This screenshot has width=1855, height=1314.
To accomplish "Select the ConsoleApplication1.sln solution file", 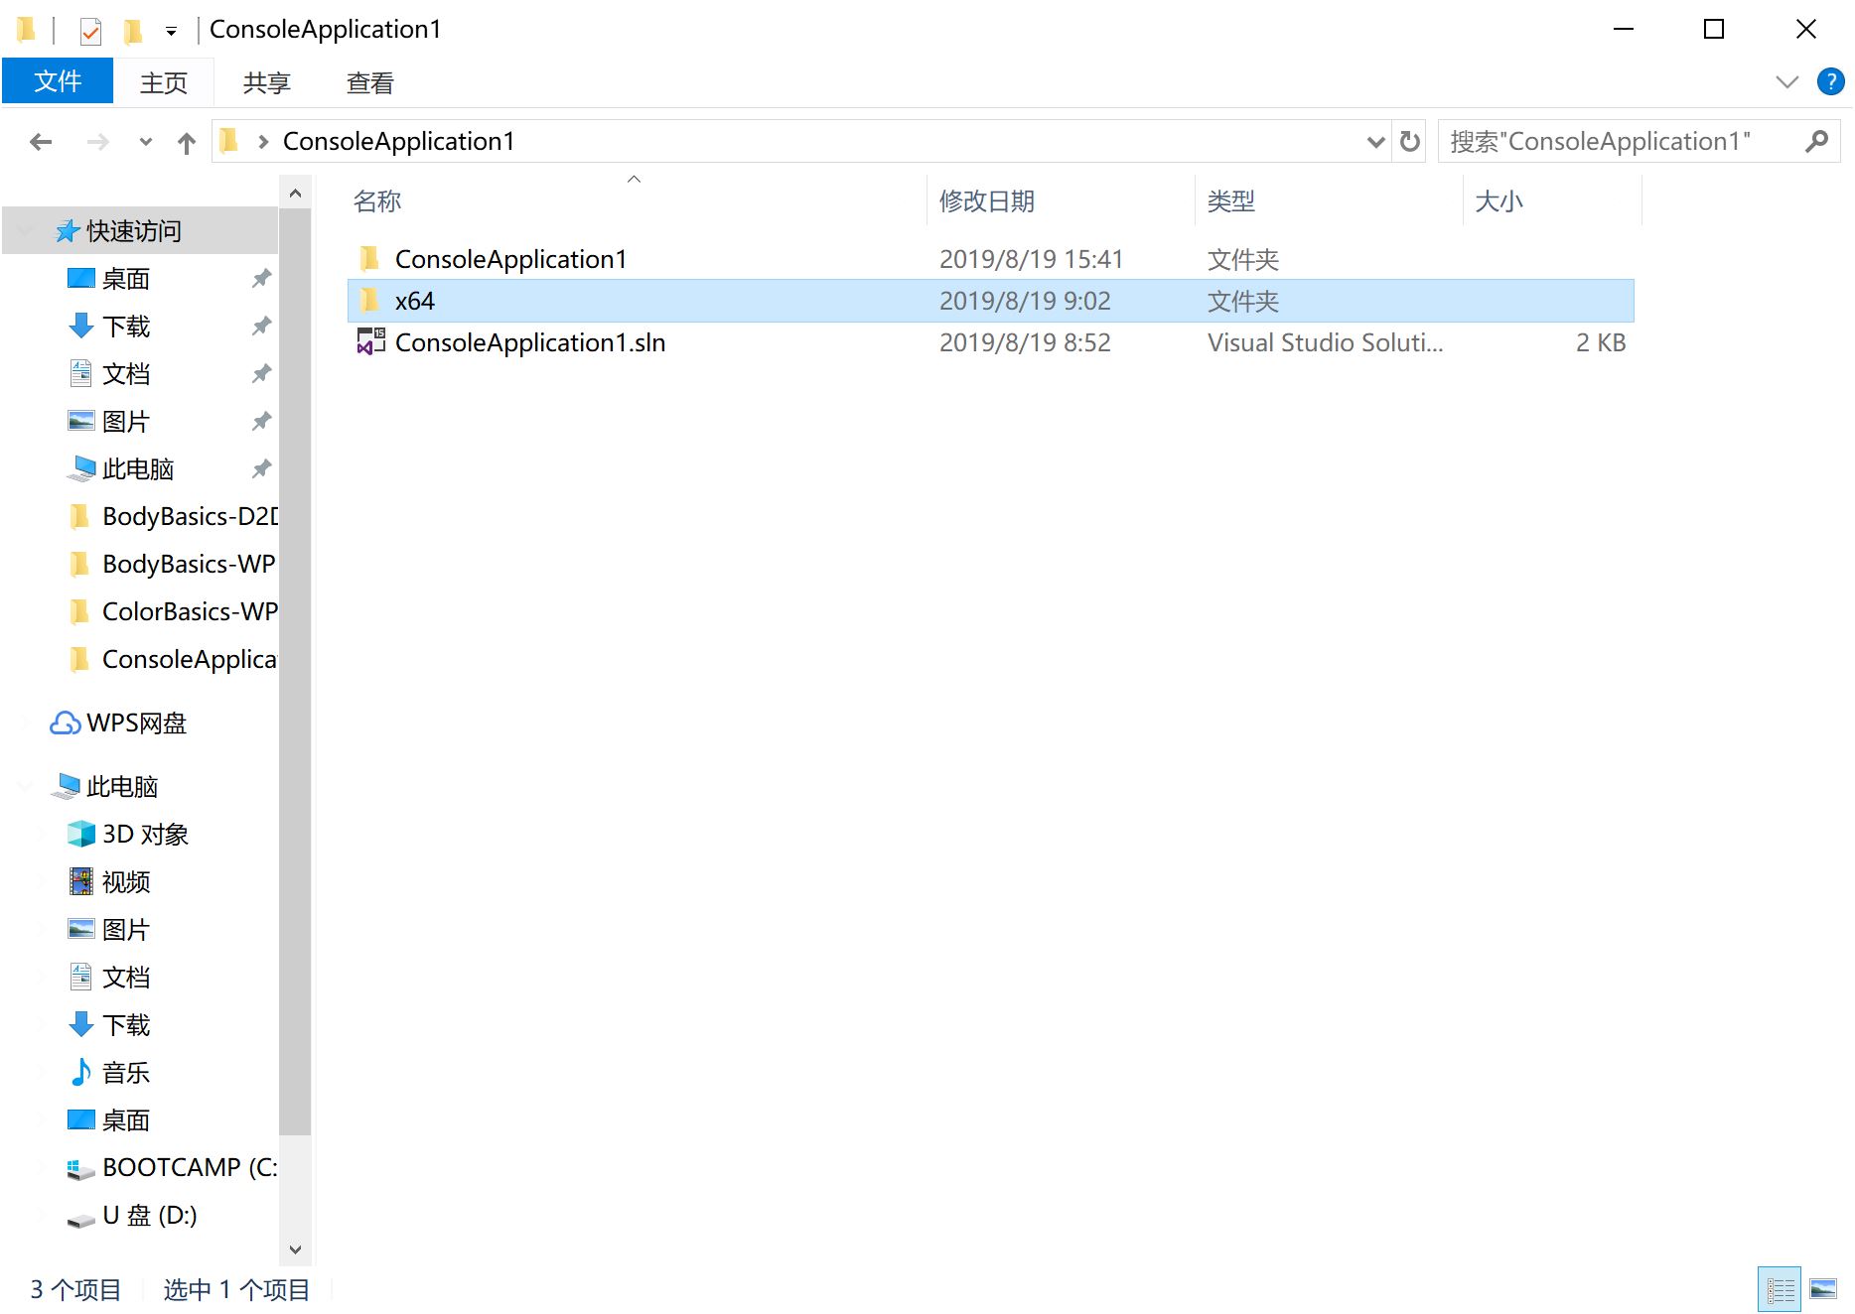I will click(529, 342).
